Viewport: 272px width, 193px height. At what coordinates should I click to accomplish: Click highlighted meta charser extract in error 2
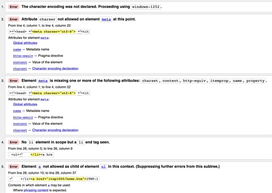click(54, 31)
